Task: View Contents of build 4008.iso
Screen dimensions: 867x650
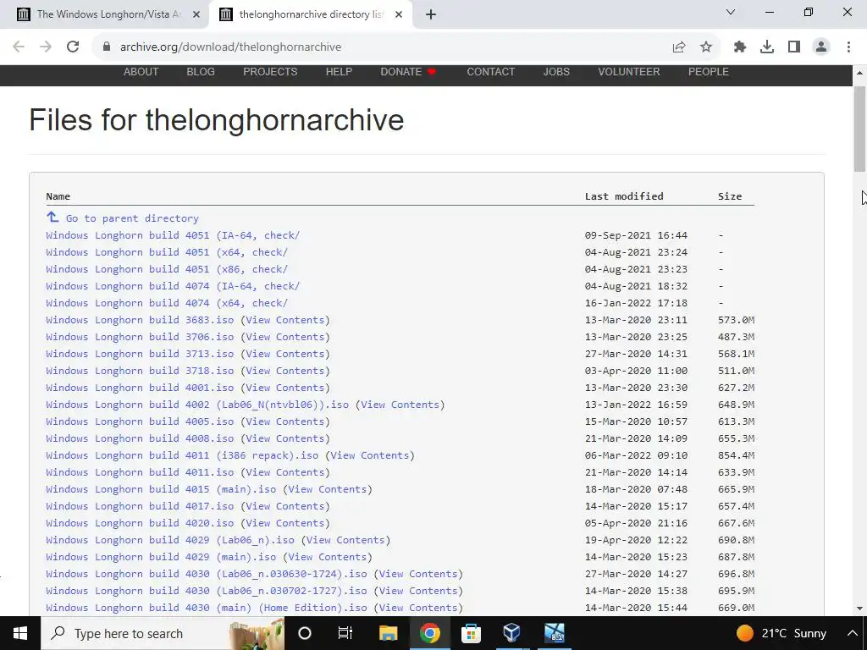Action: click(284, 438)
